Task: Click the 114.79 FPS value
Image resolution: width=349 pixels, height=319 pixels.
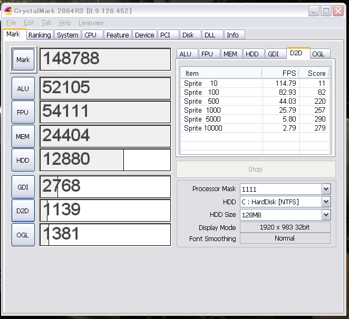Action: tap(286, 83)
